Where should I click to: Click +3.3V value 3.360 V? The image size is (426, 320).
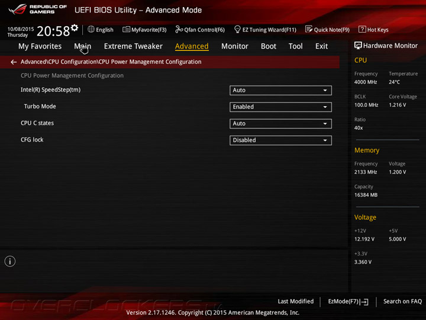363,262
